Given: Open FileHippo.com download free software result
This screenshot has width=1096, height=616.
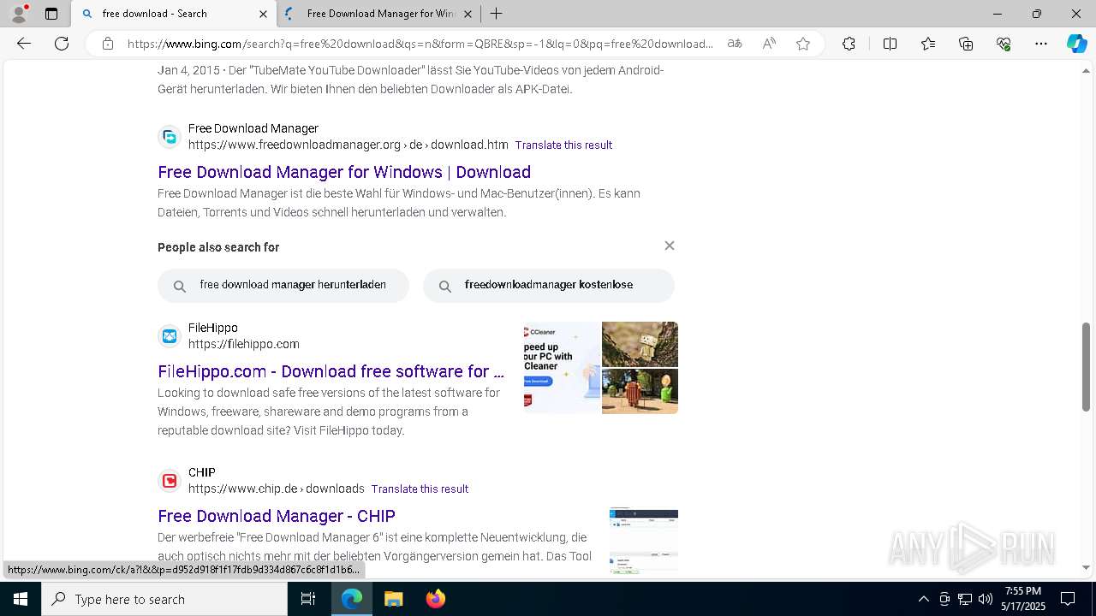Looking at the screenshot, I should [331, 371].
